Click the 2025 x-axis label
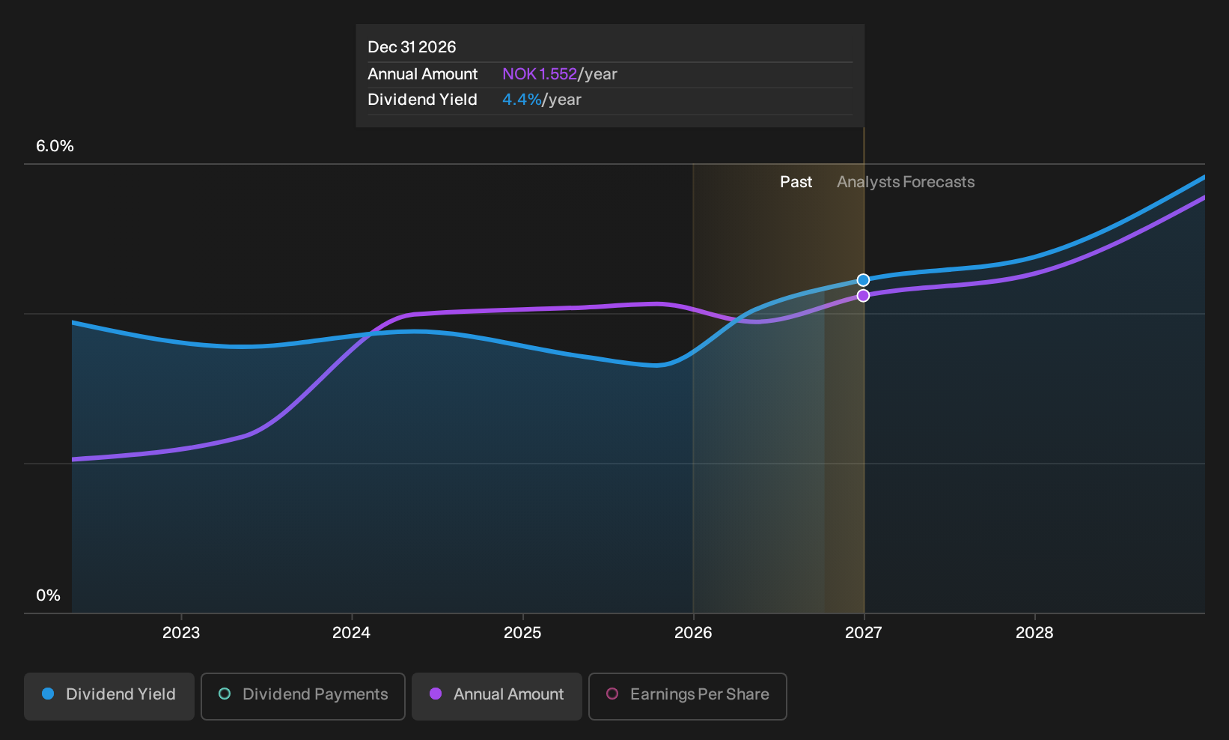This screenshot has height=740, width=1229. pyautogui.click(x=522, y=633)
